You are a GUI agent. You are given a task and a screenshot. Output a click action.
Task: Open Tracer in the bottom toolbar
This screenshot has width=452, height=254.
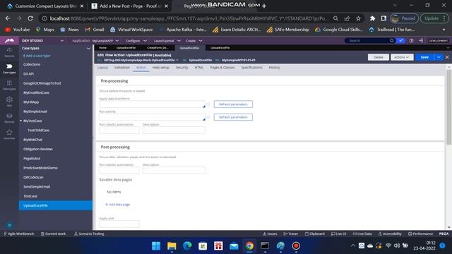coord(290,234)
